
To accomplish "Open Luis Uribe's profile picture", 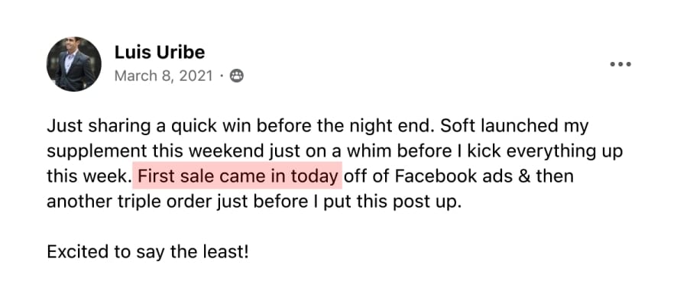I will tap(74, 64).
